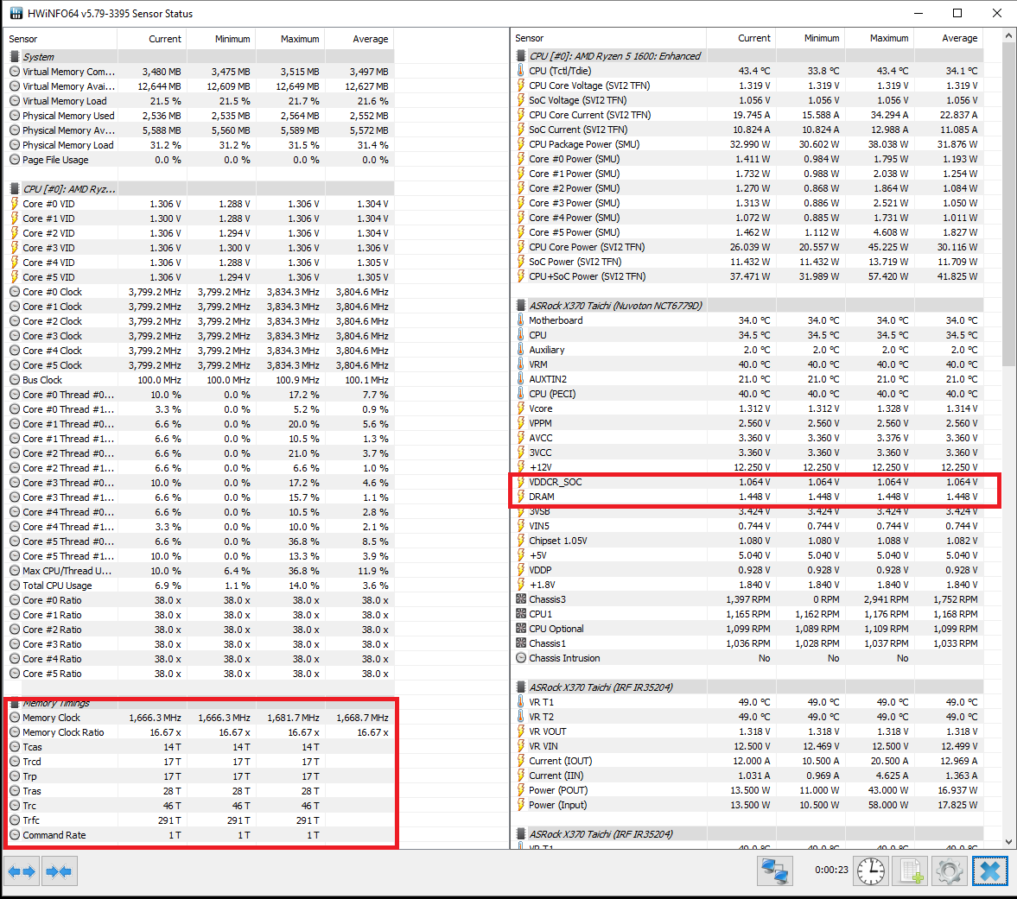Viewport: 1017px width, 899px height.
Task: Select the first ASRock X370 Taichi (IRF IR35204) group
Action: [x=747, y=687]
